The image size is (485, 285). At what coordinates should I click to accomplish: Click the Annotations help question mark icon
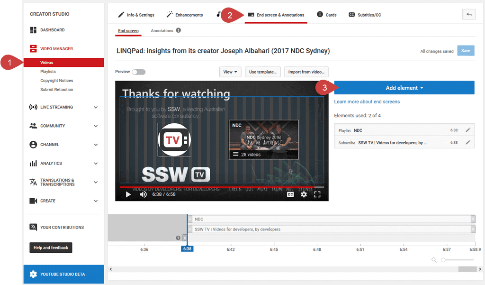[x=179, y=30]
